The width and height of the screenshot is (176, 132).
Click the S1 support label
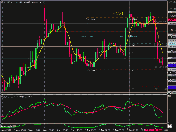coord(133,53)
